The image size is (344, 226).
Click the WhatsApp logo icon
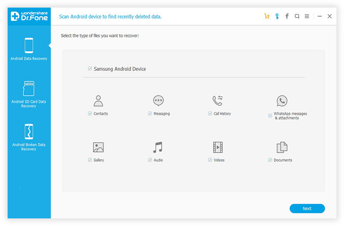point(282,101)
